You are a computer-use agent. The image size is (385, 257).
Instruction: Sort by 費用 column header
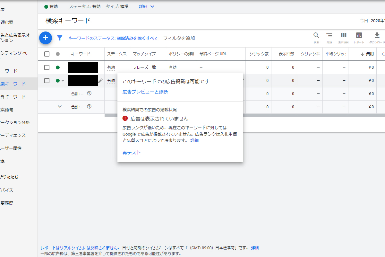pyautogui.click(x=367, y=54)
